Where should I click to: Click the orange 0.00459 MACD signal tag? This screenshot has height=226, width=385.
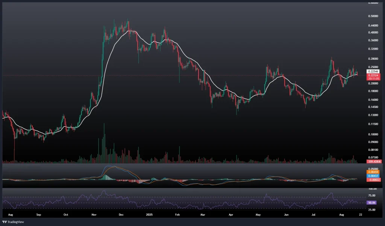(373, 173)
